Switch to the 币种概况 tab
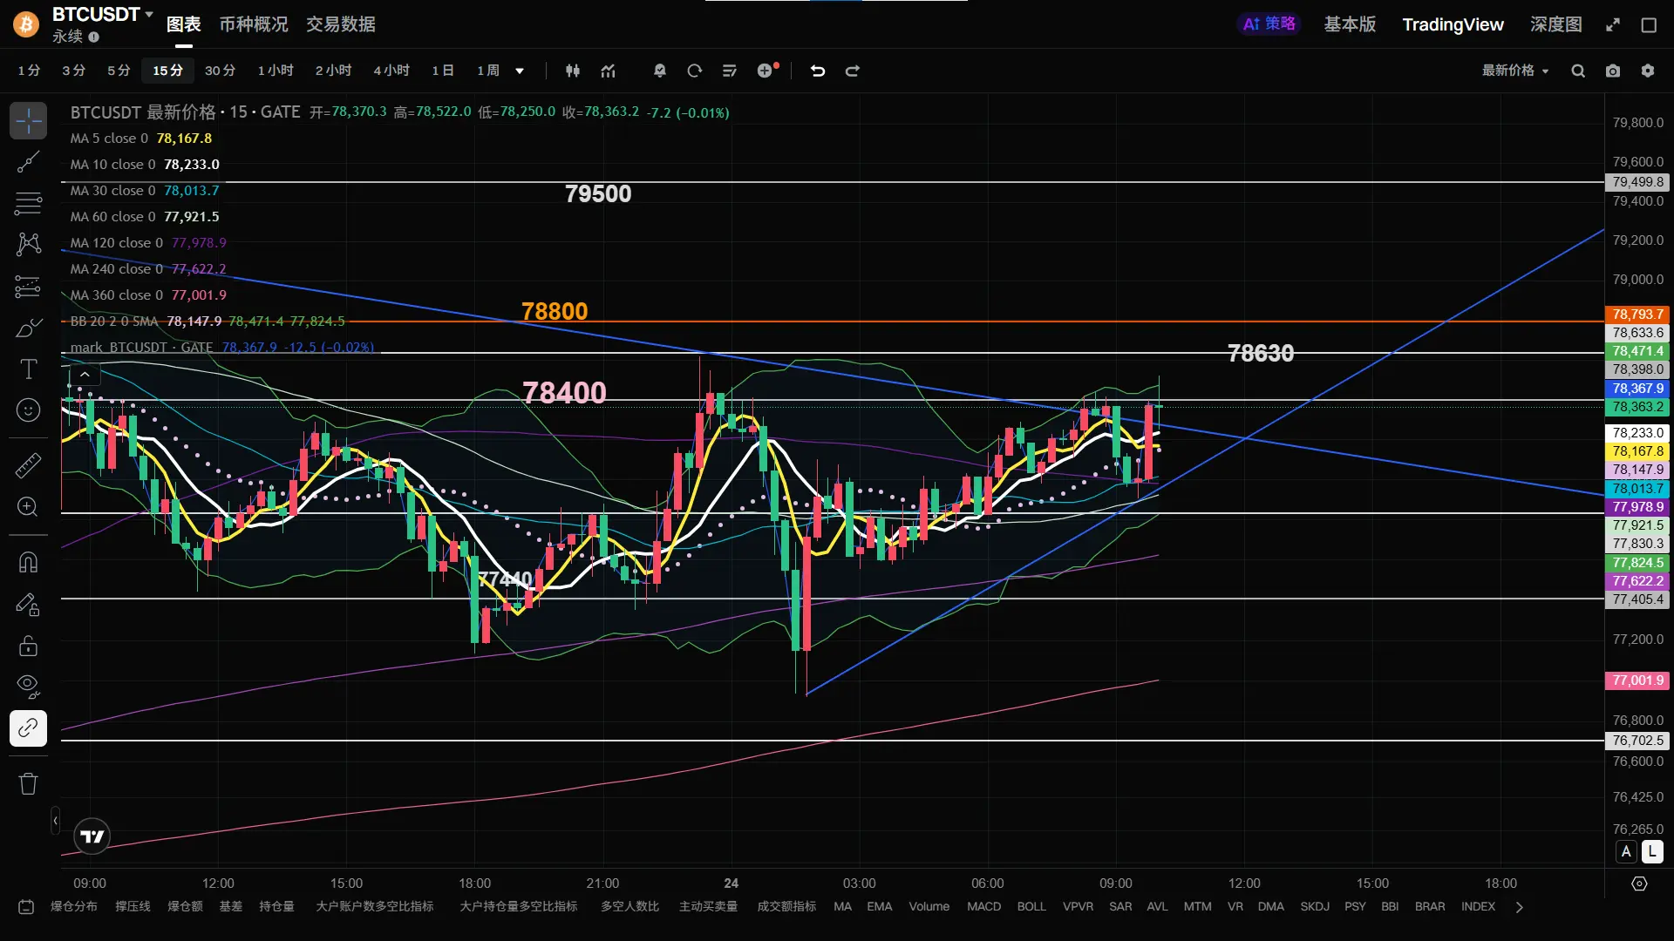 253,24
